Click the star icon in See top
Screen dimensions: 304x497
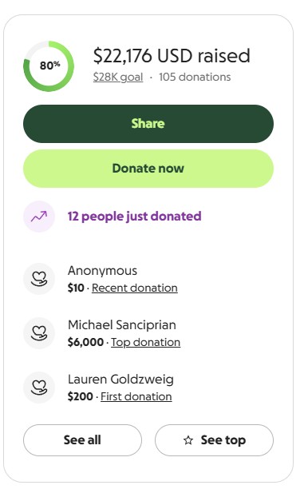[188, 440]
